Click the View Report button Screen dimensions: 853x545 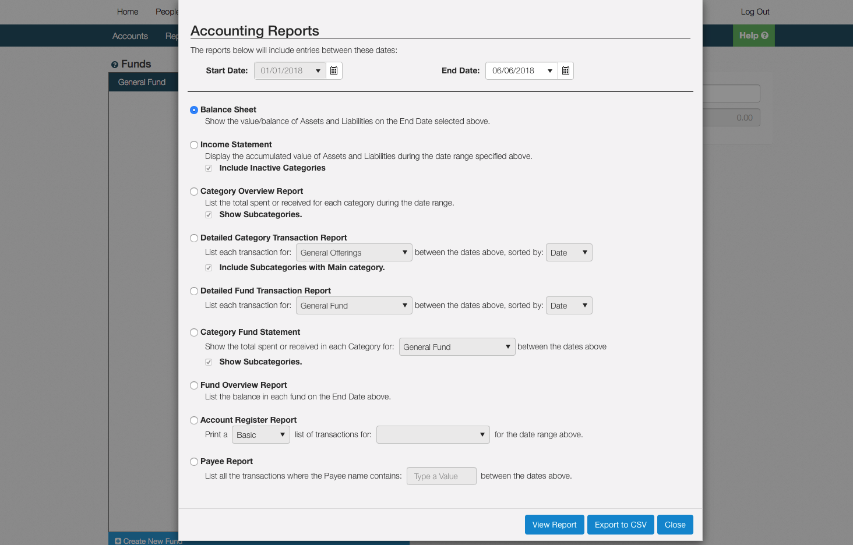[554, 525]
